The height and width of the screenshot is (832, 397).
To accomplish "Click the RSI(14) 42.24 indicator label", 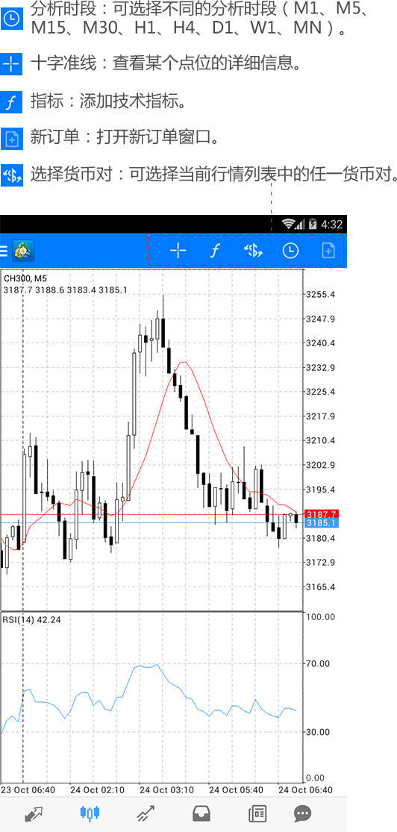I will [x=31, y=619].
